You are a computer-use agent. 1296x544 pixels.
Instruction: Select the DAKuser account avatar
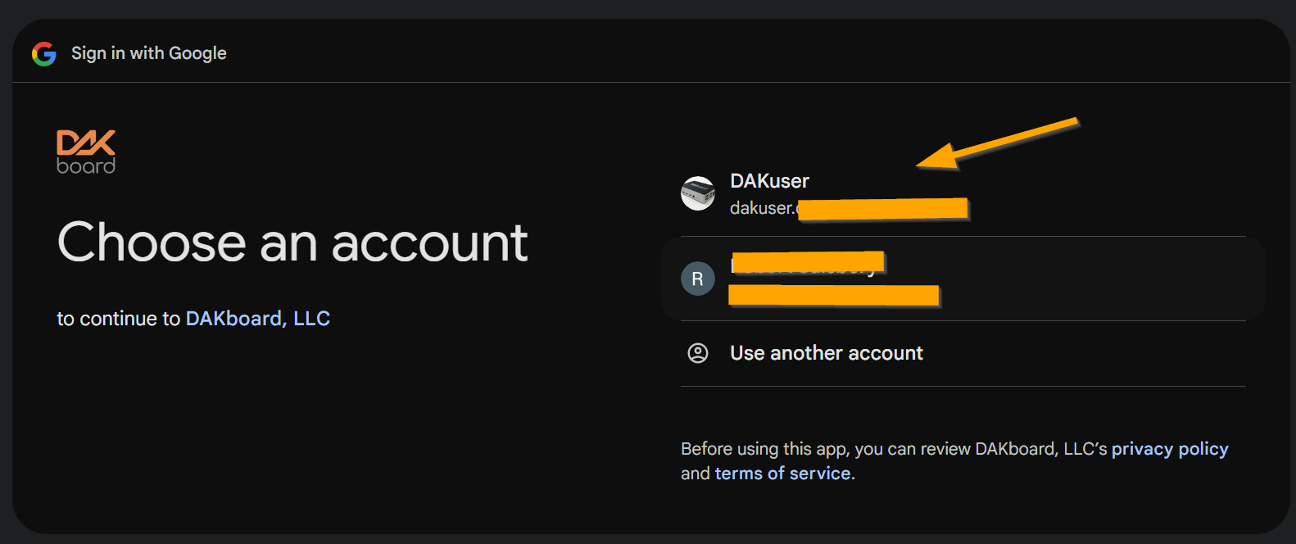coord(698,193)
